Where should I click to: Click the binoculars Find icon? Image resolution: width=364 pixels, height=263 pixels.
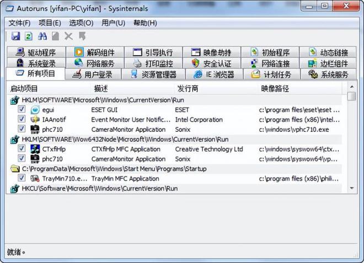pyautogui.click(x=42, y=36)
